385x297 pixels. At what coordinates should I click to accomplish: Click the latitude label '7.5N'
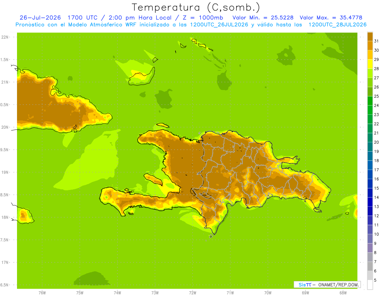(x=4, y=240)
